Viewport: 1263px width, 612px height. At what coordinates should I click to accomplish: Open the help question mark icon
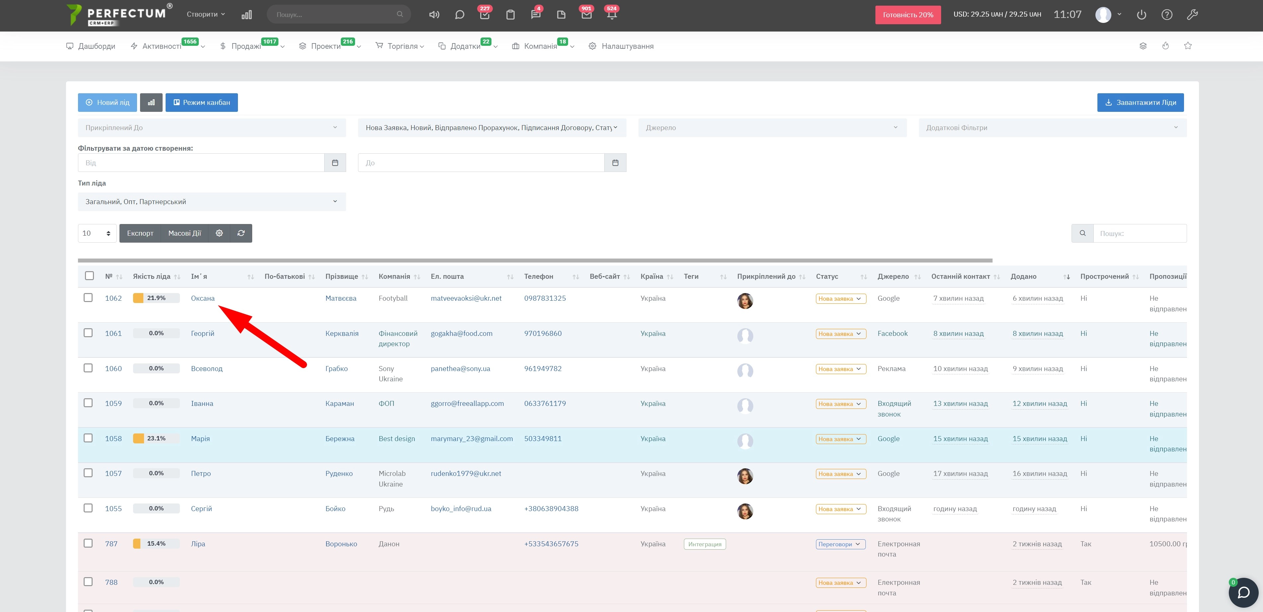click(x=1167, y=15)
